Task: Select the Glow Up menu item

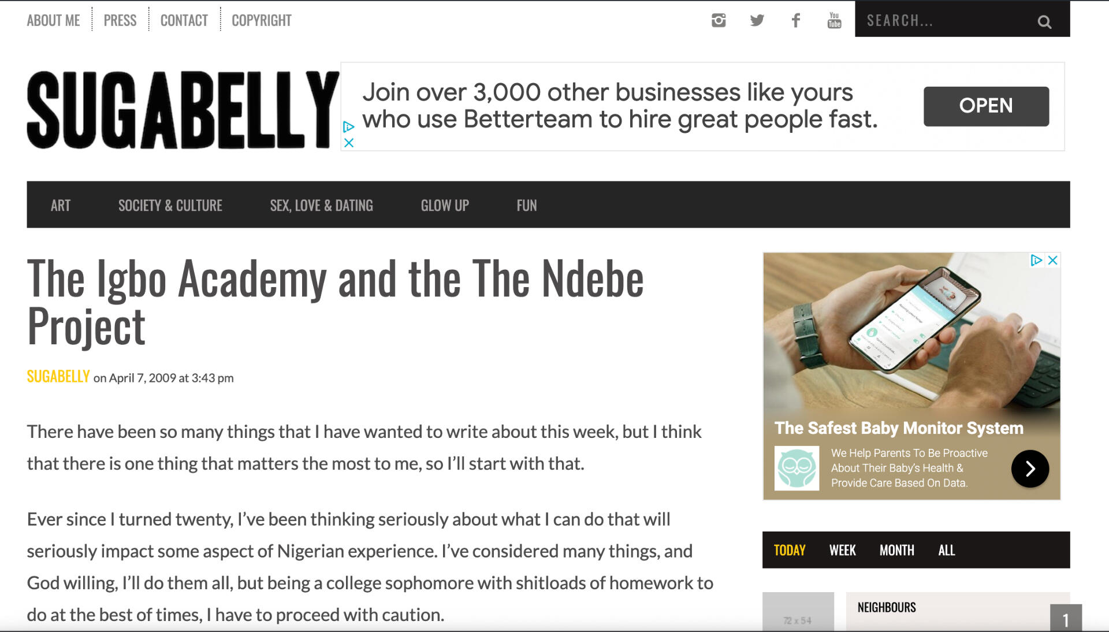Action: pos(445,206)
